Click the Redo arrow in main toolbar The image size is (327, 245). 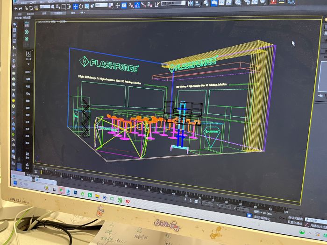[21, 8]
